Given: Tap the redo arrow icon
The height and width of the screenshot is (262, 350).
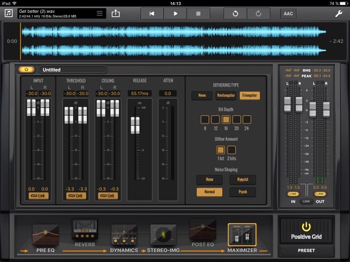Looking at the screenshot, I should point(258,14).
